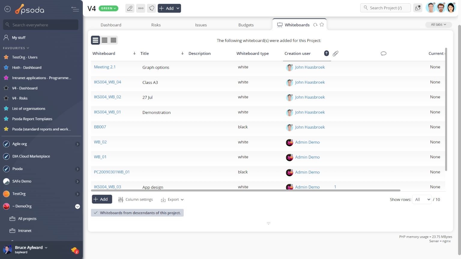
Task: Sort the Title column arrow
Action: pyautogui.click(x=182, y=53)
